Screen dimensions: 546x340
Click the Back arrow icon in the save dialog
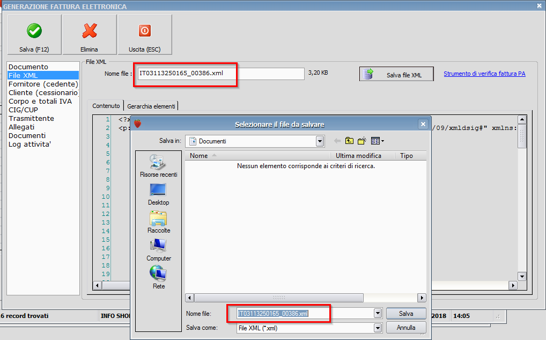(337, 141)
